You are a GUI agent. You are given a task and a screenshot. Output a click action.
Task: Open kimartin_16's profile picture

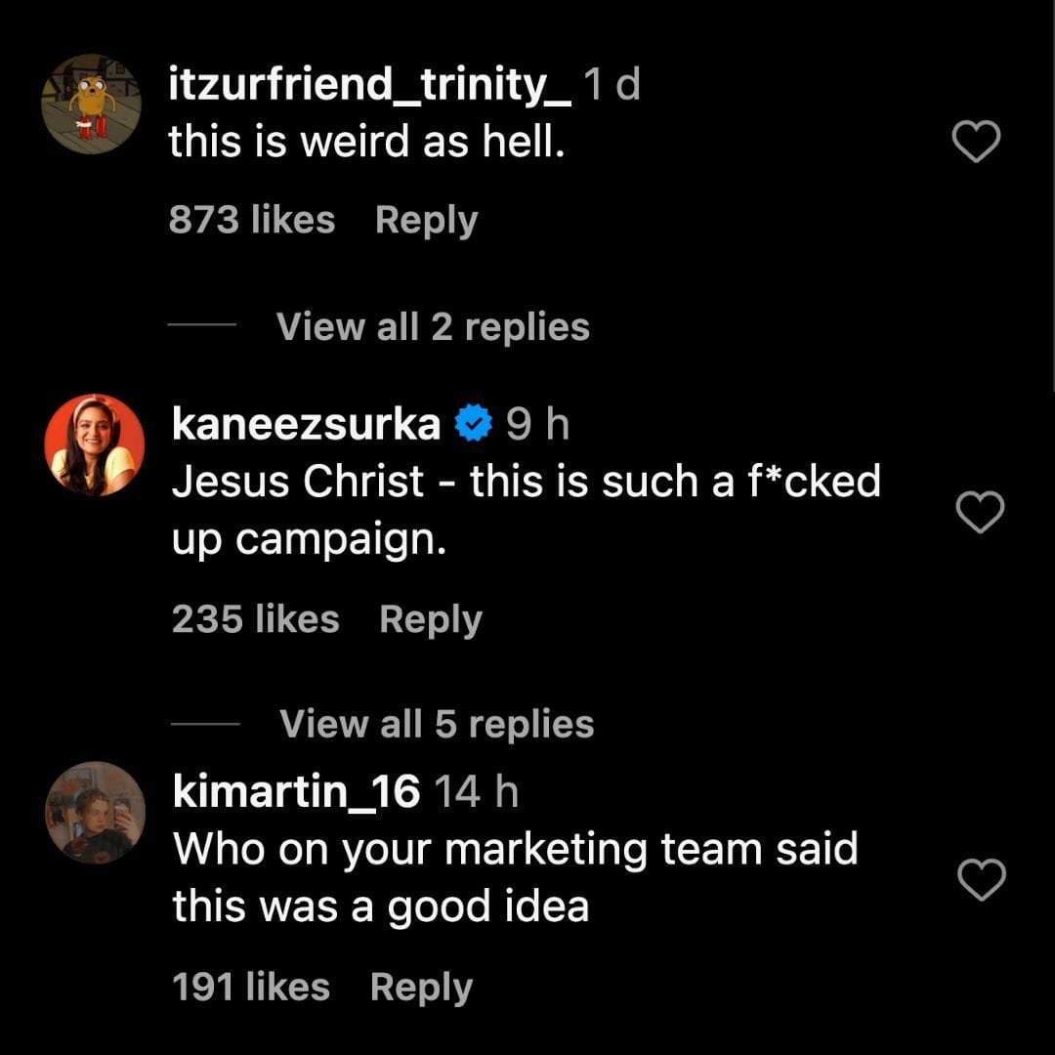tap(96, 812)
